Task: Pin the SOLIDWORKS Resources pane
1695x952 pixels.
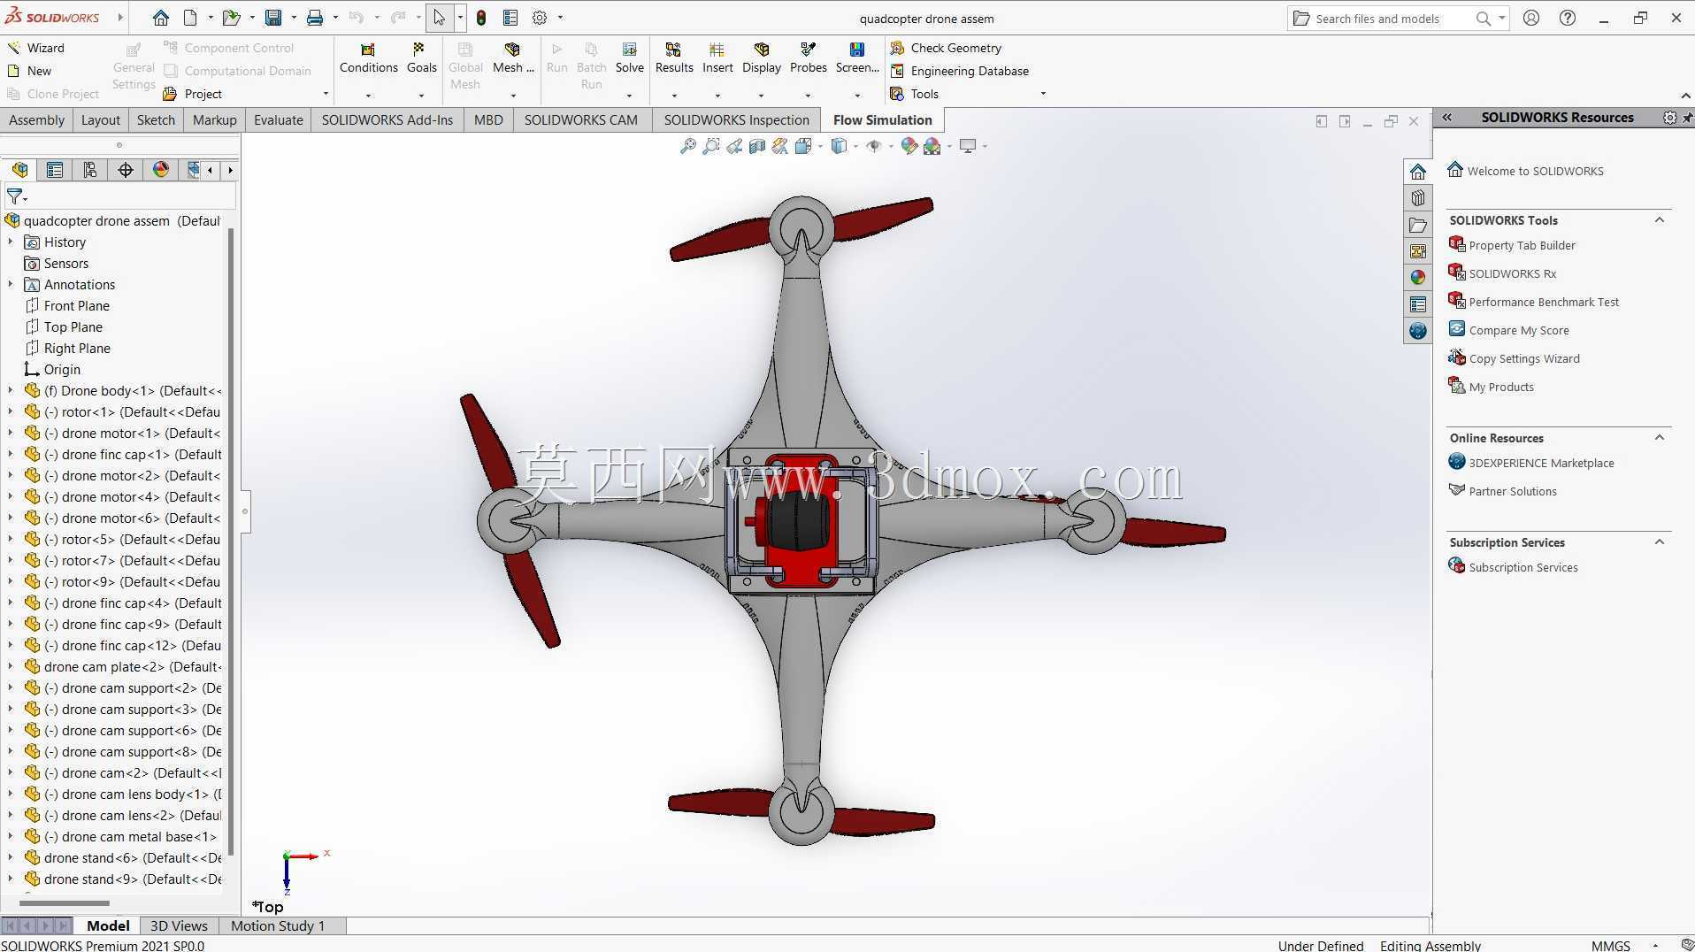Action: tap(1687, 117)
